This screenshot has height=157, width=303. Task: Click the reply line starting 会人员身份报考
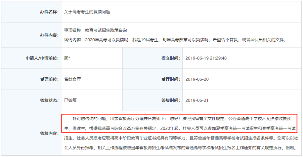pos(180,148)
